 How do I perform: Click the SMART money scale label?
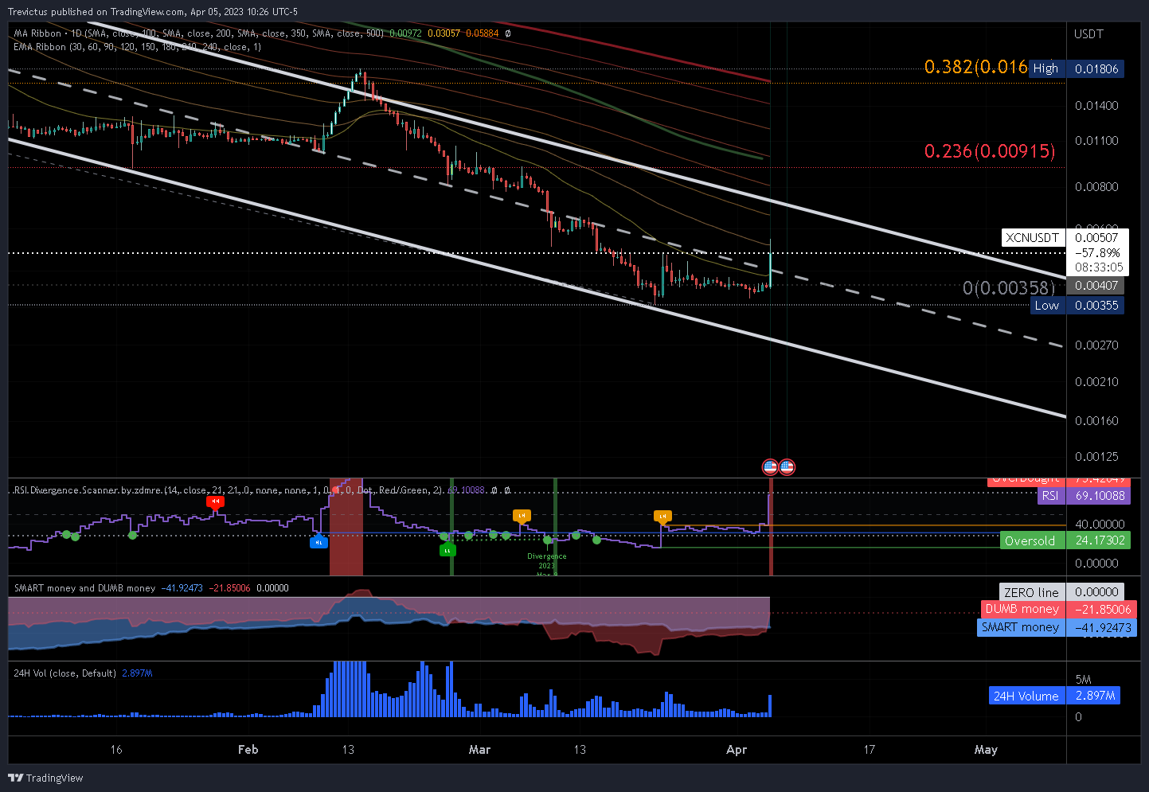pyautogui.click(x=1020, y=627)
